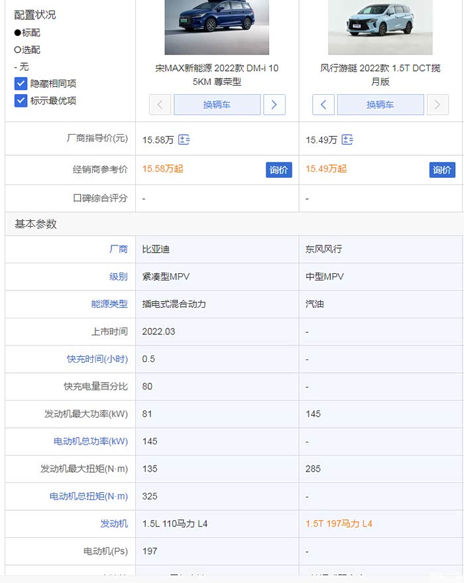
Task: Open the 厂商 parameter link
Action: 119,249
